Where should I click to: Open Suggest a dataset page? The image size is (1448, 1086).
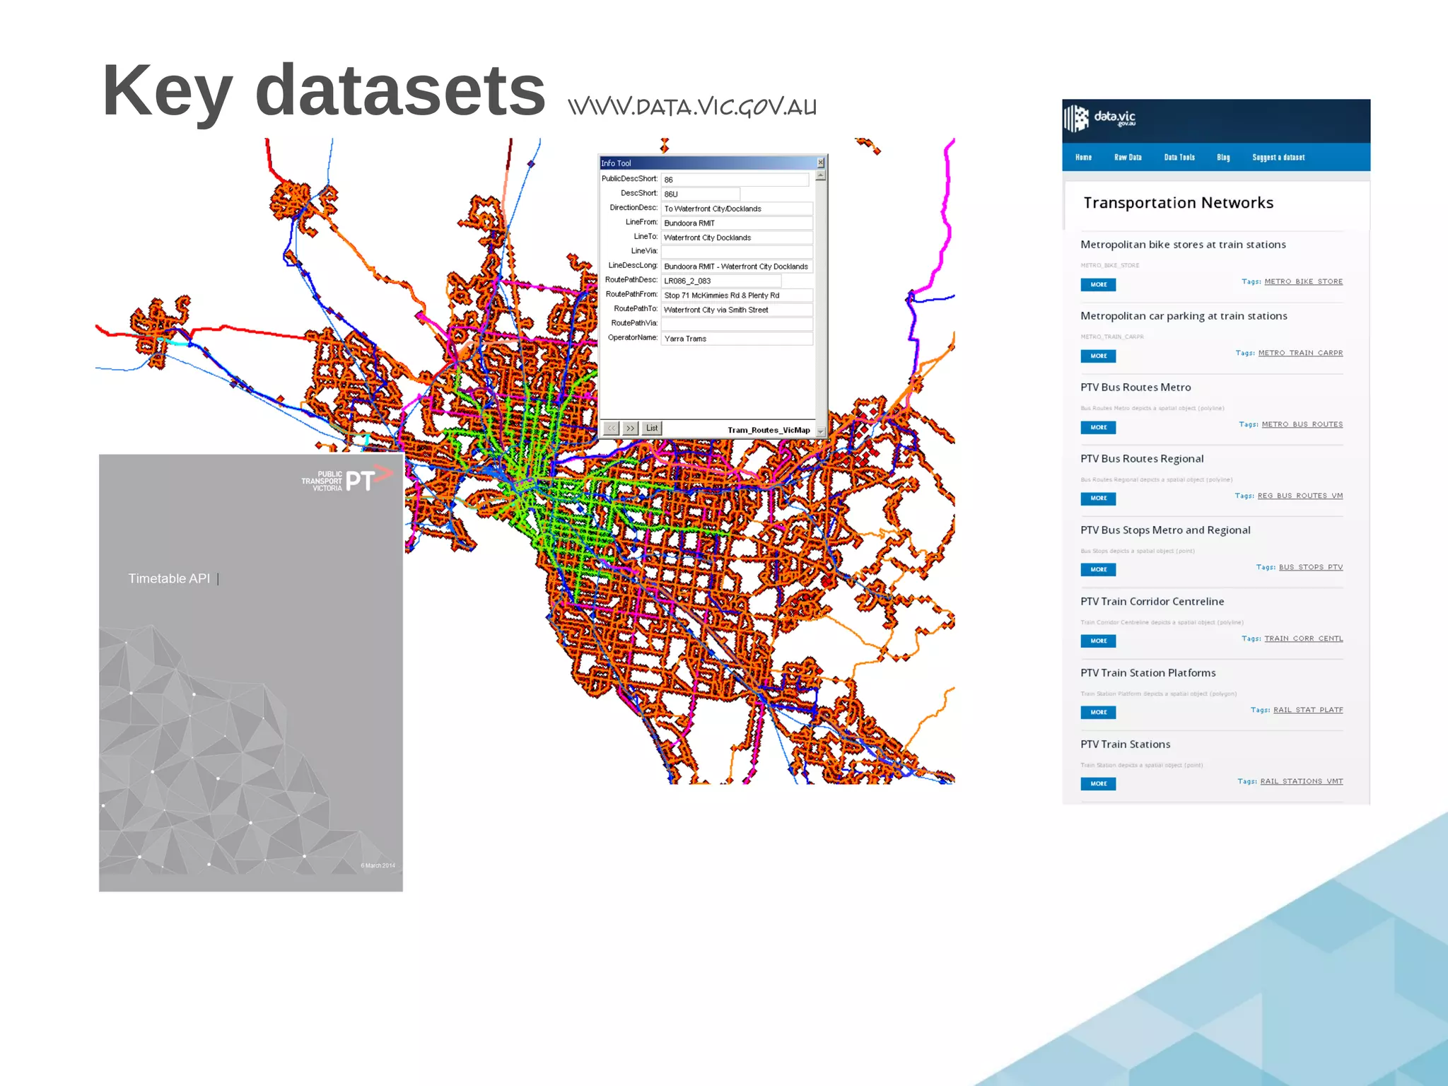pos(1278,158)
